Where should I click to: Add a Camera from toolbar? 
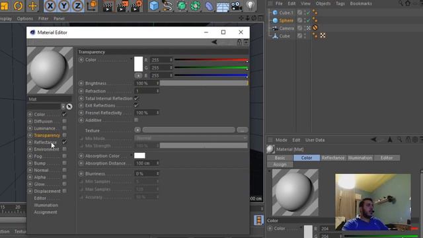coord(237,6)
